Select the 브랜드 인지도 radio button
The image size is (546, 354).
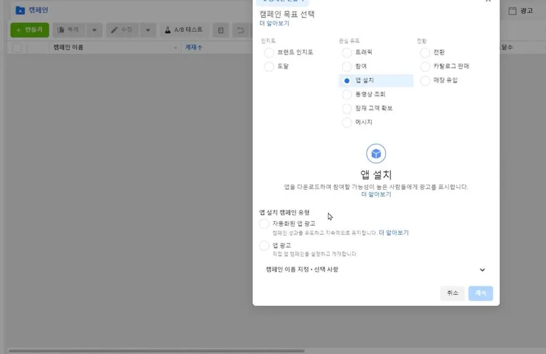269,53
